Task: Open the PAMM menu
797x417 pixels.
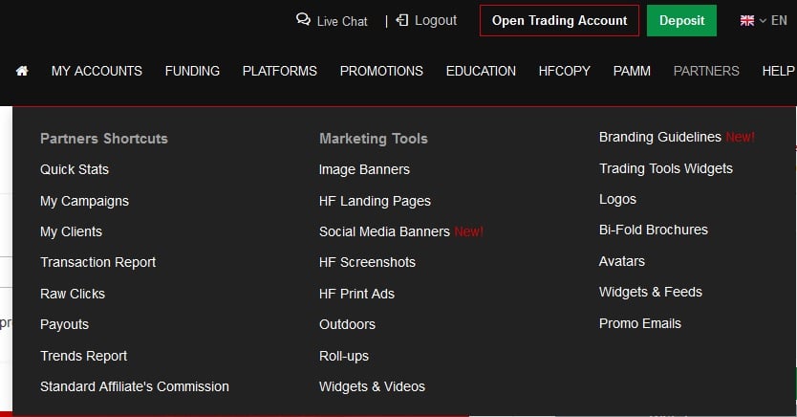Action: (632, 71)
